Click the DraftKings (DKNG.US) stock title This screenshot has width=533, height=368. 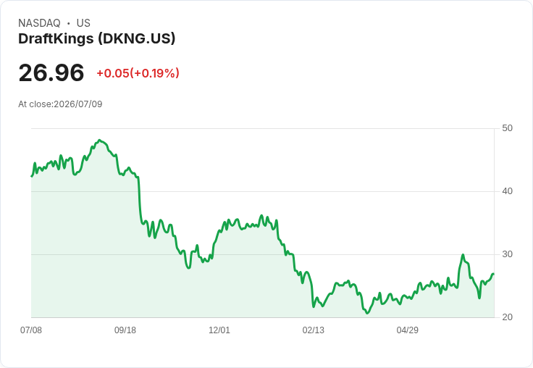[97, 39]
